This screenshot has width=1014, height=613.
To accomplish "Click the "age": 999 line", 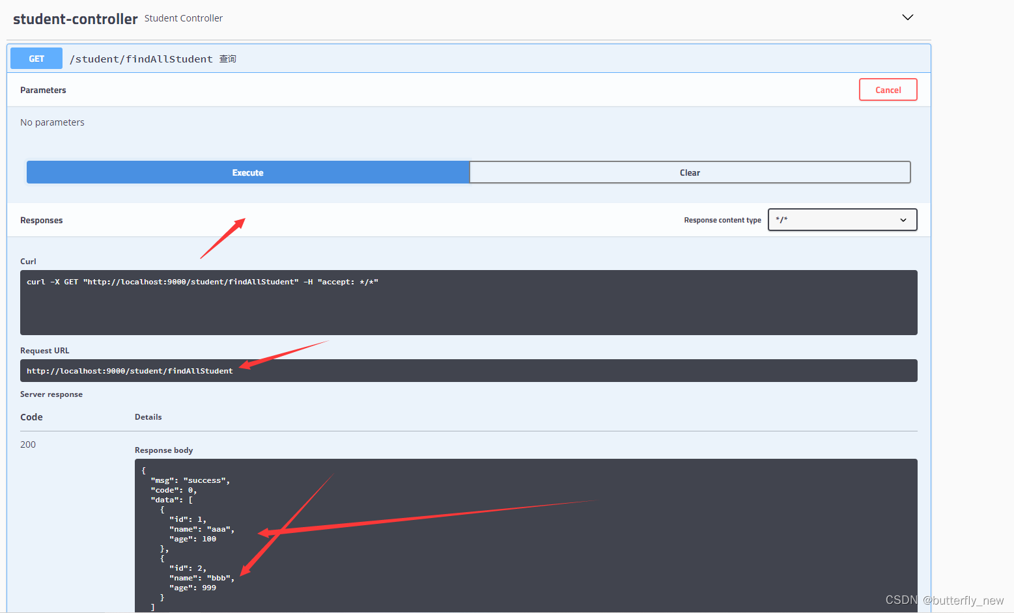I will 193,588.
